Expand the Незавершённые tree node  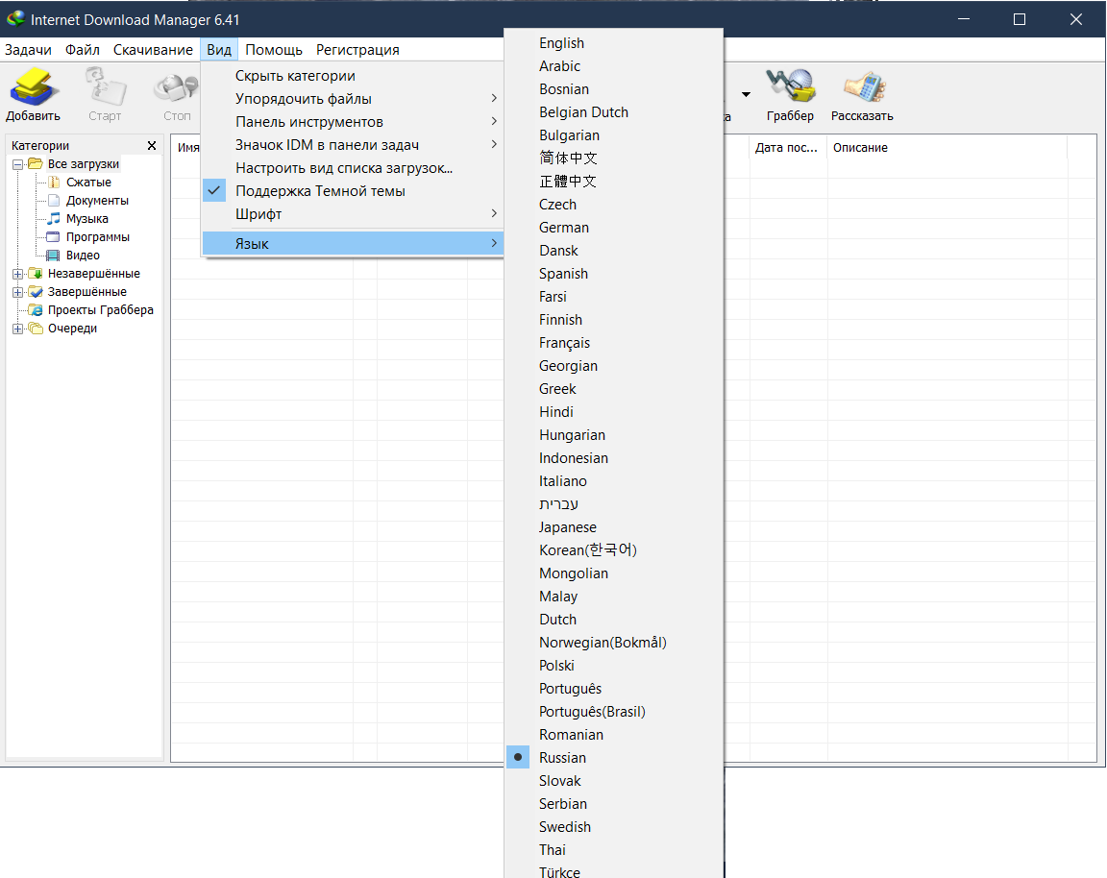[x=17, y=274]
